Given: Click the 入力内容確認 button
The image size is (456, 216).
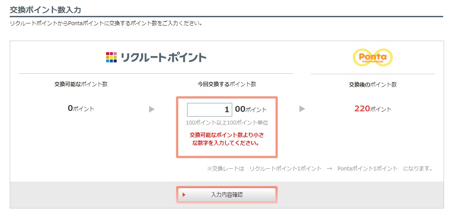Looking at the screenshot, I should coord(226,195).
